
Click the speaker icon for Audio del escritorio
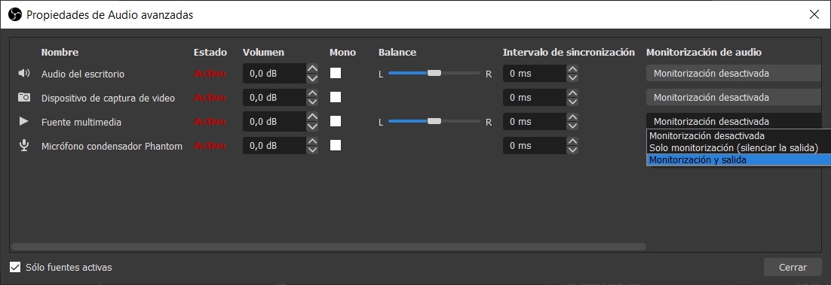[x=24, y=74]
